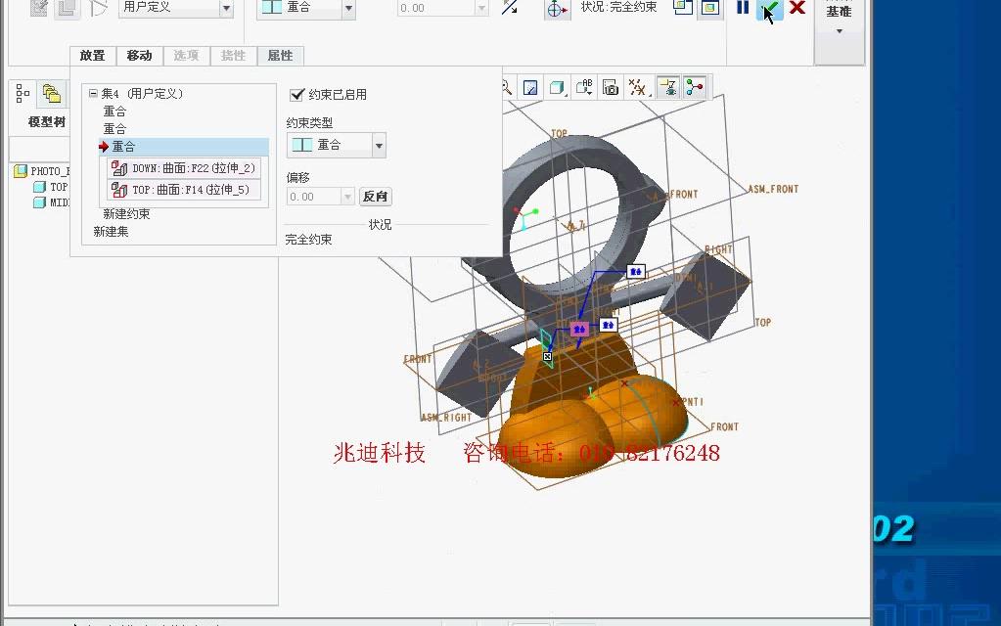This screenshot has width=1001, height=626.
Task: Toggle the annotation display icon
Action: click(x=584, y=87)
